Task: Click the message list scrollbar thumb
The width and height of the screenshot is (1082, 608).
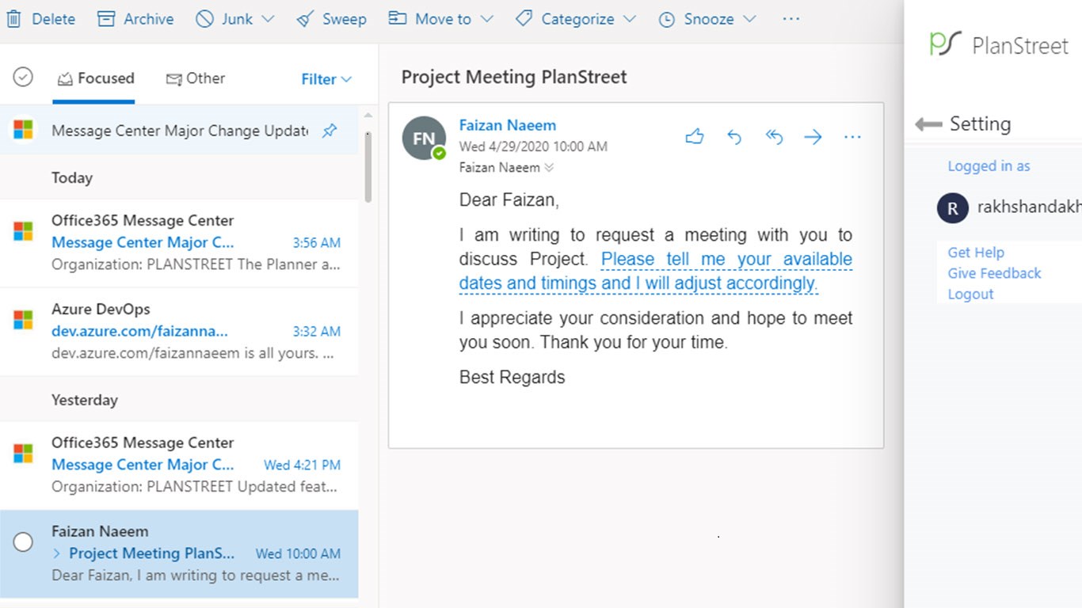Action: (368, 166)
